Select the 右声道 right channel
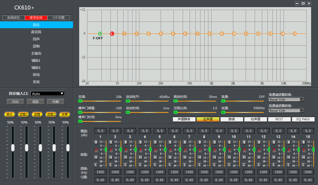318x185 pixels. (256, 119)
